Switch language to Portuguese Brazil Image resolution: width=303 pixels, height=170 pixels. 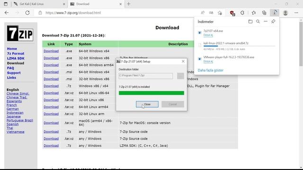20,120
